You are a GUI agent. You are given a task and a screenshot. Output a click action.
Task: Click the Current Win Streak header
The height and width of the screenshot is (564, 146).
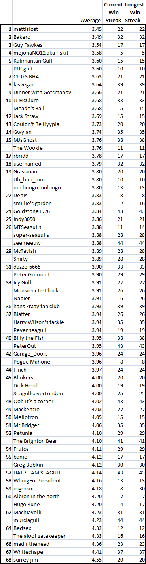click(113, 13)
